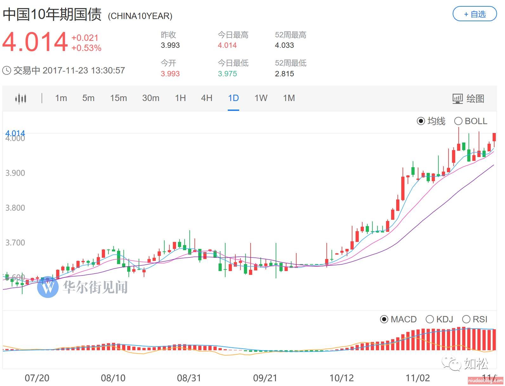Switch to the 1W weekly timeframe tab

261,98
